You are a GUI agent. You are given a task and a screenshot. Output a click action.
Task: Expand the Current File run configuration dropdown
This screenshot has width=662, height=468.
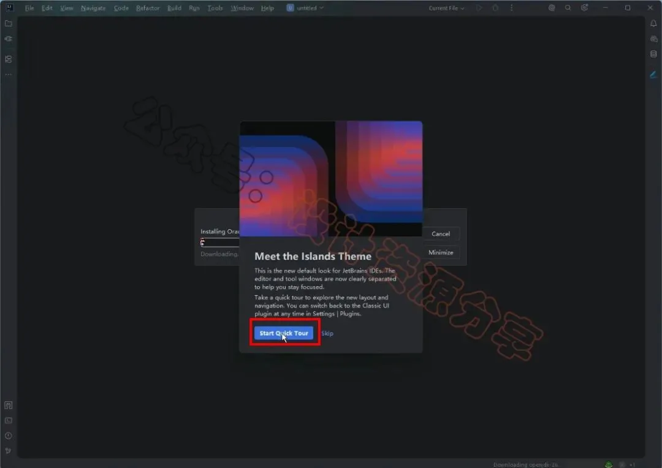[446, 8]
